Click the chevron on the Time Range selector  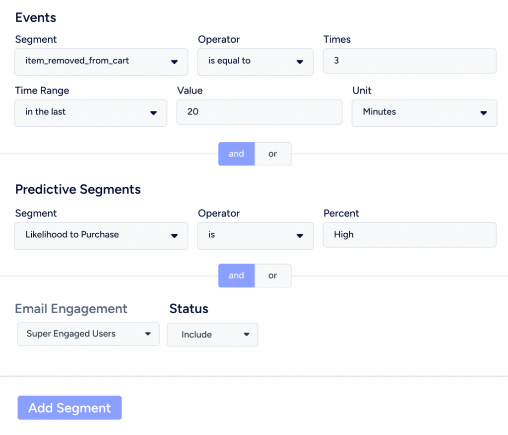pyautogui.click(x=154, y=113)
